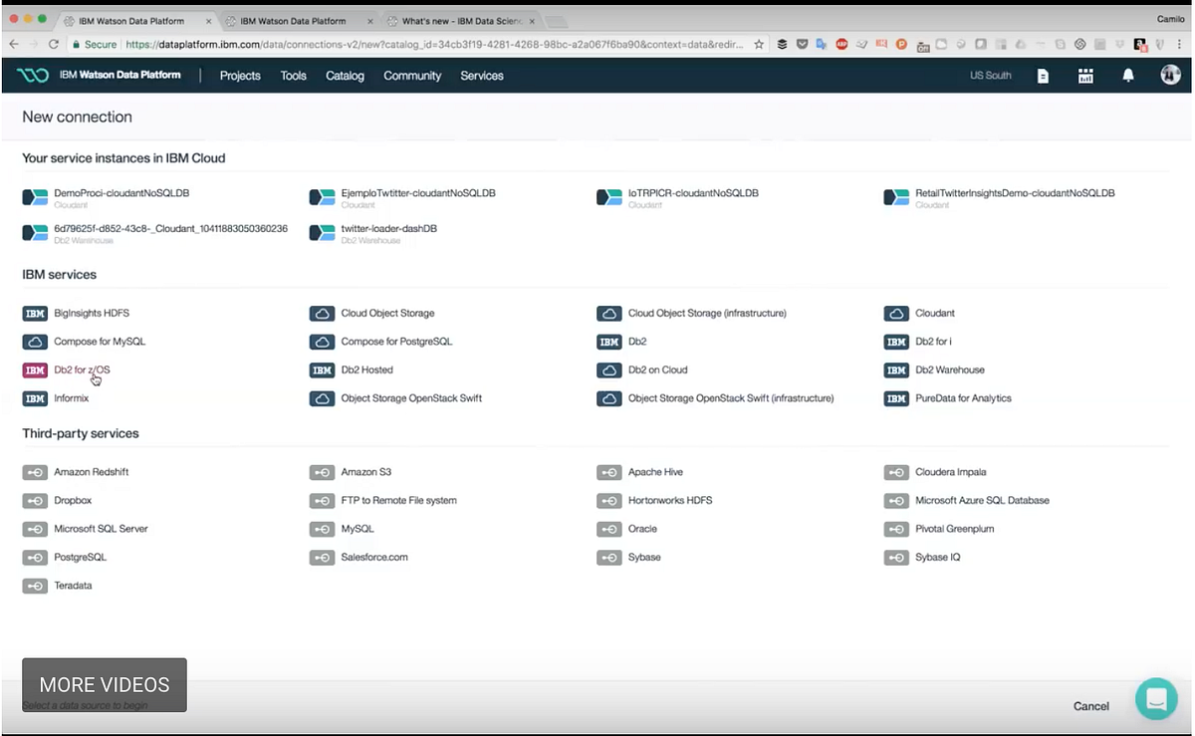
Task: Click the MORE VIDEOS button
Action: point(104,684)
